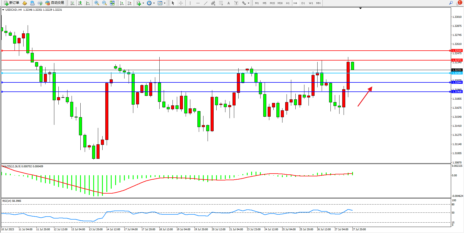Toggle AutoTrading (自动交易) button
The width and height of the screenshot is (464, 233).
(55, 3)
